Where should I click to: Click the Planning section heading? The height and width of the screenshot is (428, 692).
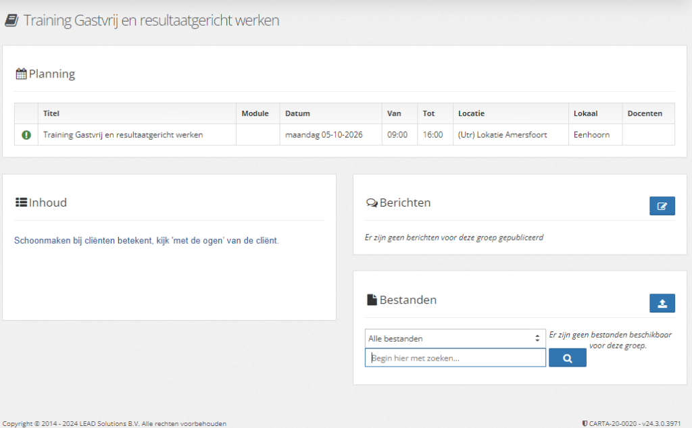(51, 74)
